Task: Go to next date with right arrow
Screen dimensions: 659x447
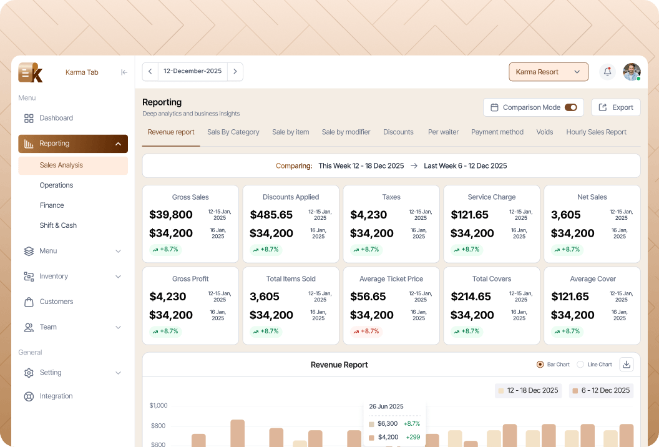Action: point(235,72)
